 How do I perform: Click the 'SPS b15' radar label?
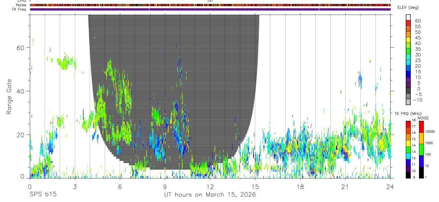pos(43,195)
